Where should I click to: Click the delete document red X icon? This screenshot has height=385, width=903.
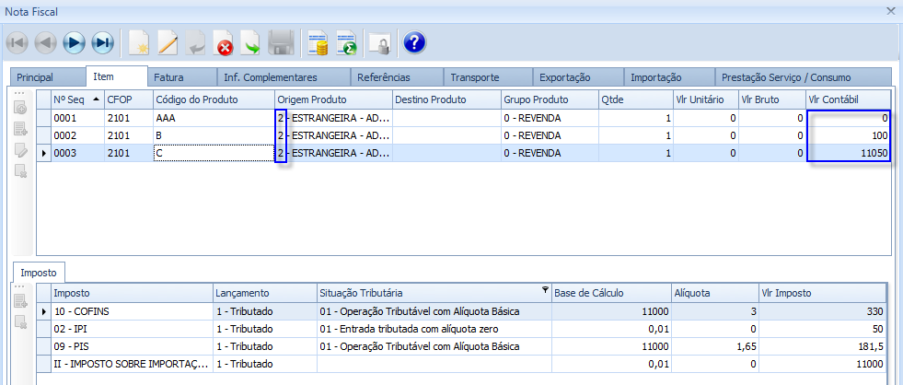(x=224, y=42)
